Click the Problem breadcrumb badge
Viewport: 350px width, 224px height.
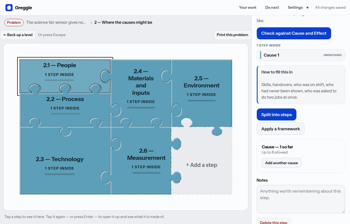coord(14,22)
